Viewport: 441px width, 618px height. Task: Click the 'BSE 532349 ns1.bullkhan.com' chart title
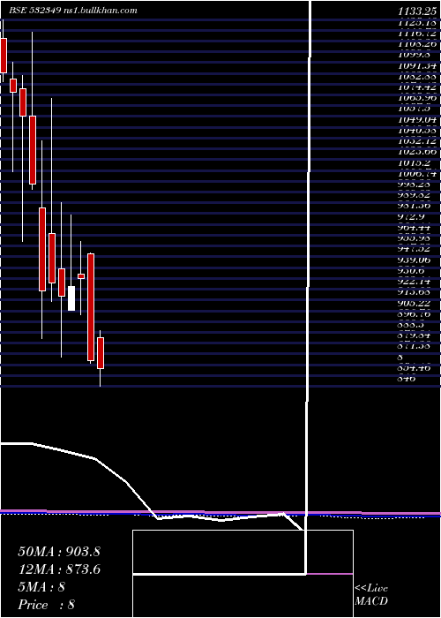[x=73, y=11]
